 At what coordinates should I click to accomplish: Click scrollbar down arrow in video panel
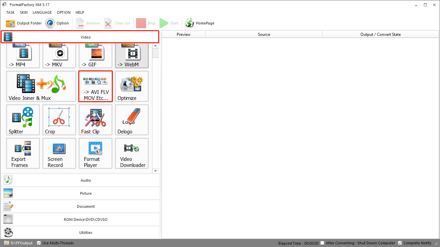(x=156, y=171)
